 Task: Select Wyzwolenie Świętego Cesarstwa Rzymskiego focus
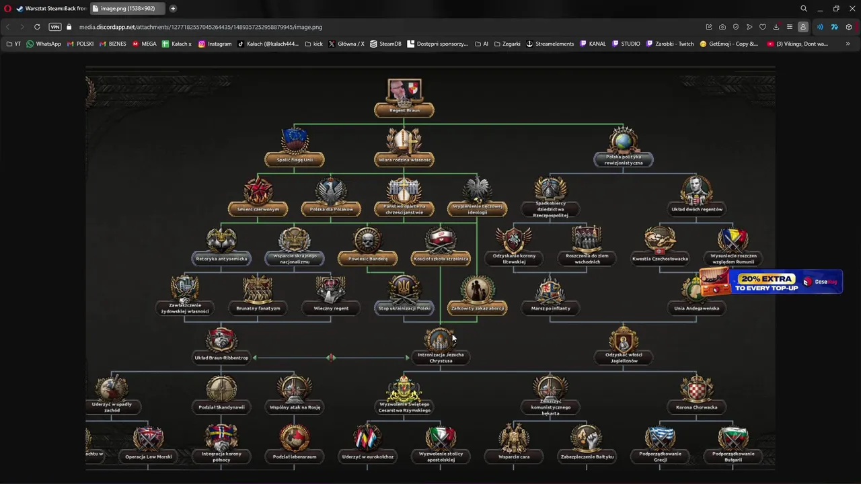404,395
